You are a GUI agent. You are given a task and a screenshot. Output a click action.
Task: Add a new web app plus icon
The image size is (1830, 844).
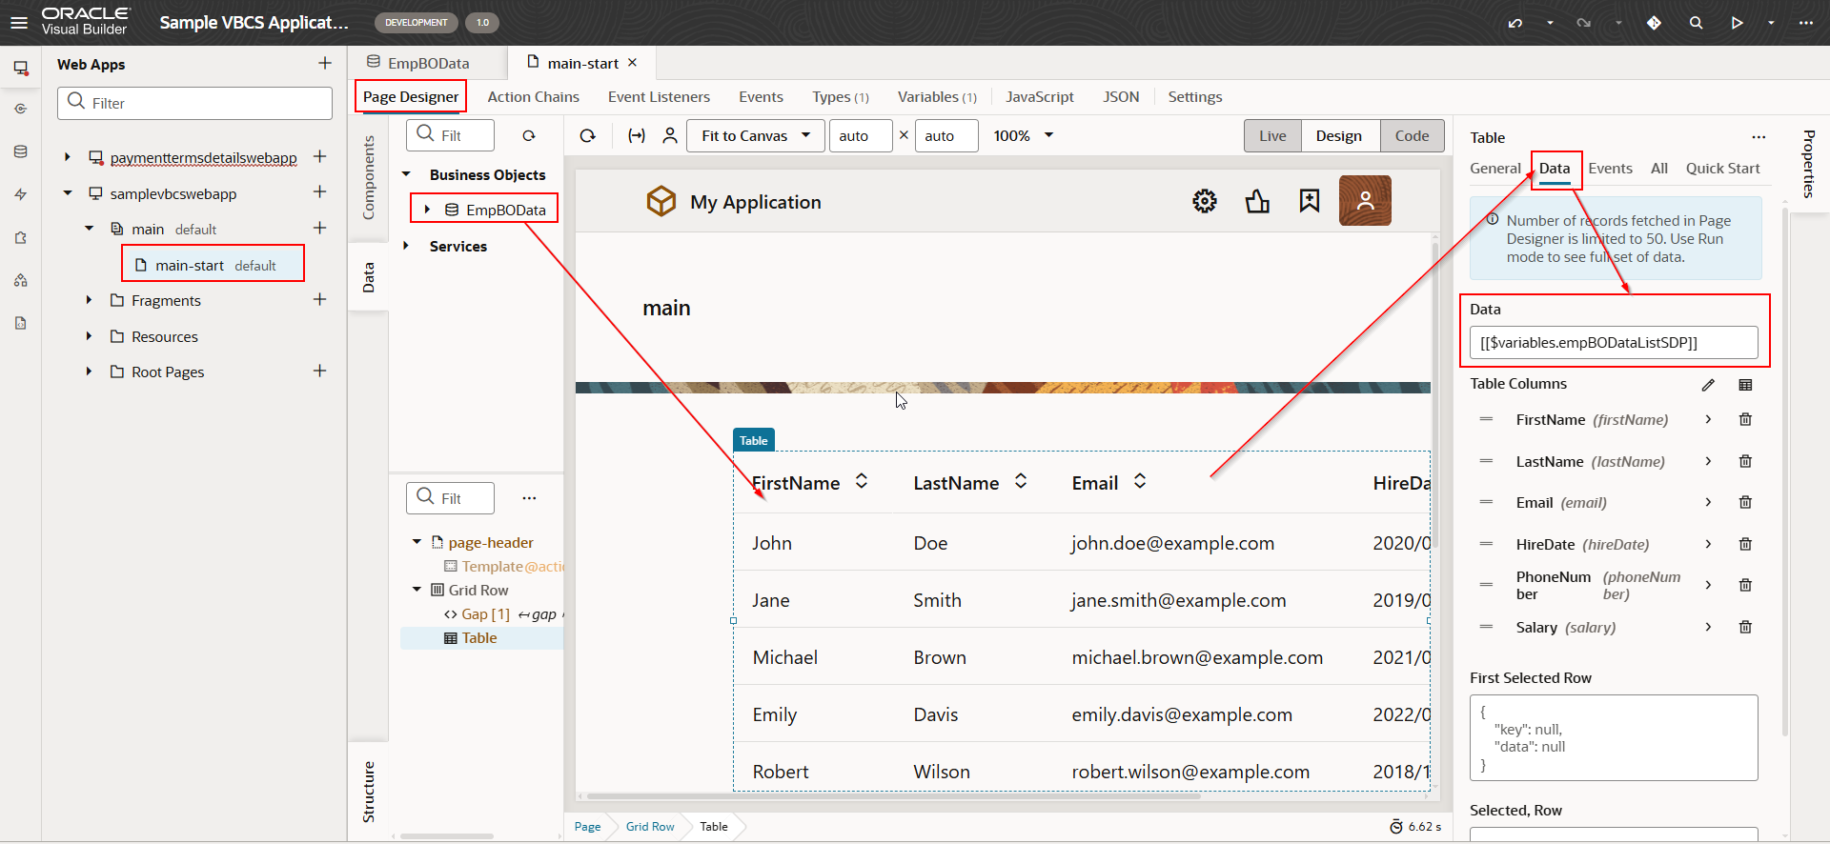pos(325,63)
